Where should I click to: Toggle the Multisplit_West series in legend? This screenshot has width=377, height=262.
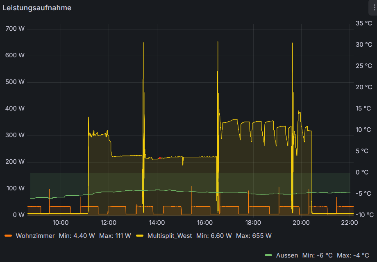pos(169,236)
